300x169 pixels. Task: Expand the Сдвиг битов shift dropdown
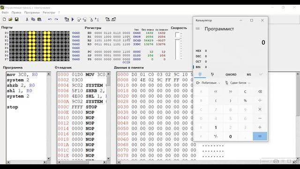[x=238, y=83]
